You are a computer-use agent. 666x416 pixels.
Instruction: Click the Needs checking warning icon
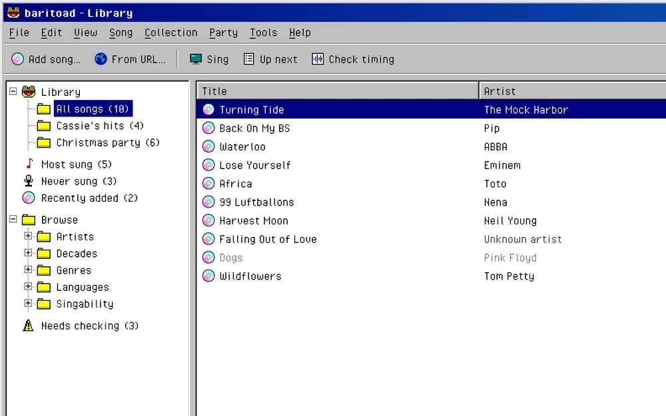point(29,325)
